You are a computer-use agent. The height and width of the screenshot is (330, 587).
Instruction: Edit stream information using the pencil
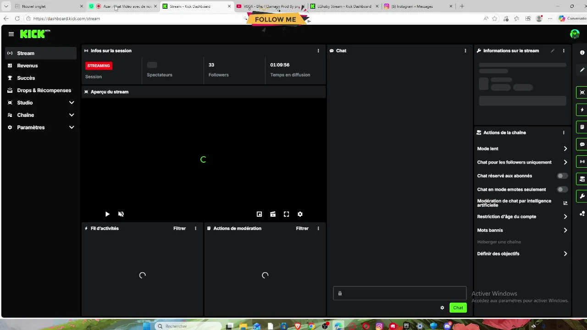coord(553,51)
